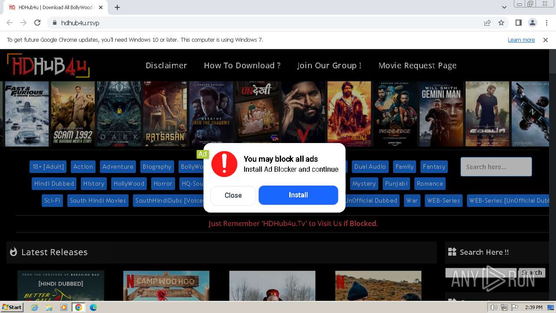Select the Horror category tag
This screenshot has width=556, height=313.
click(x=163, y=183)
